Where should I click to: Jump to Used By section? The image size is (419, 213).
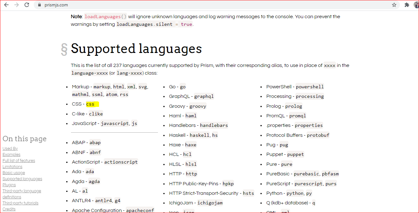(x=10, y=149)
